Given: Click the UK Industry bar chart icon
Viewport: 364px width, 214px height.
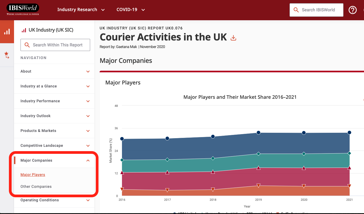Looking at the screenshot, I should pyautogui.click(x=24, y=30).
